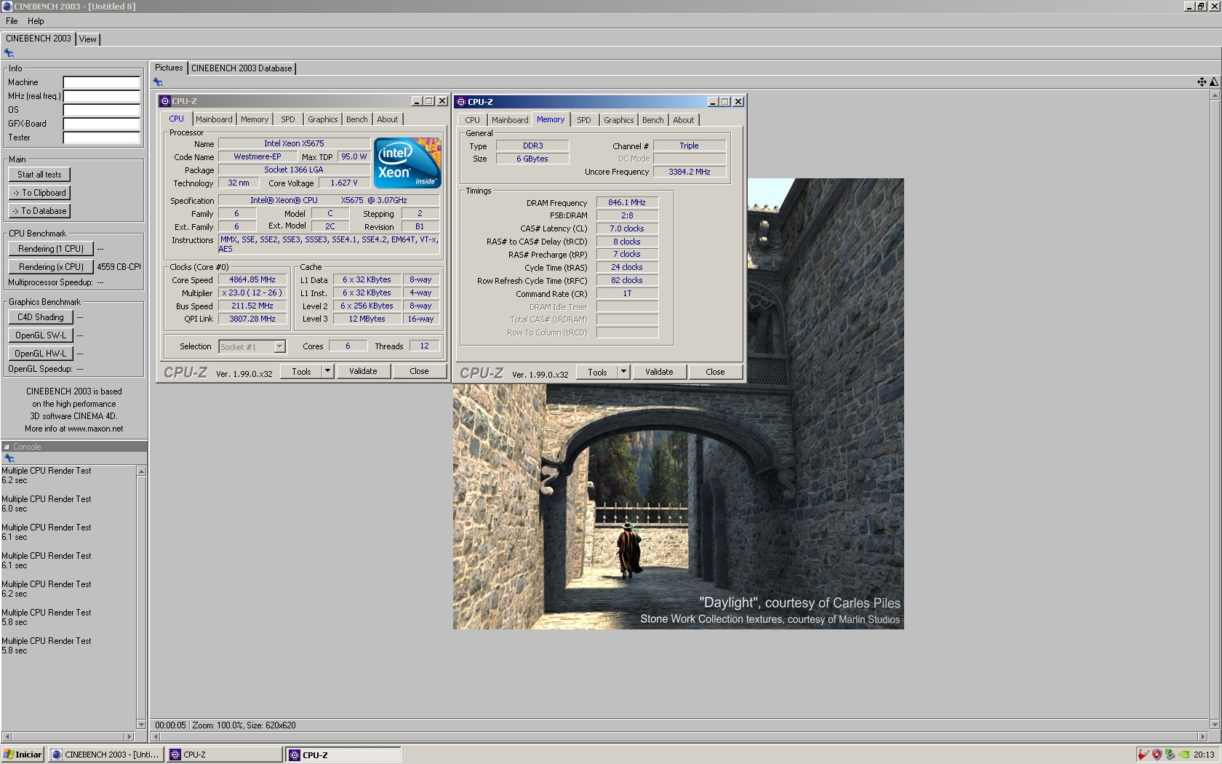
Task: Click Close button in Memory CPU-Z window
Action: 715,372
